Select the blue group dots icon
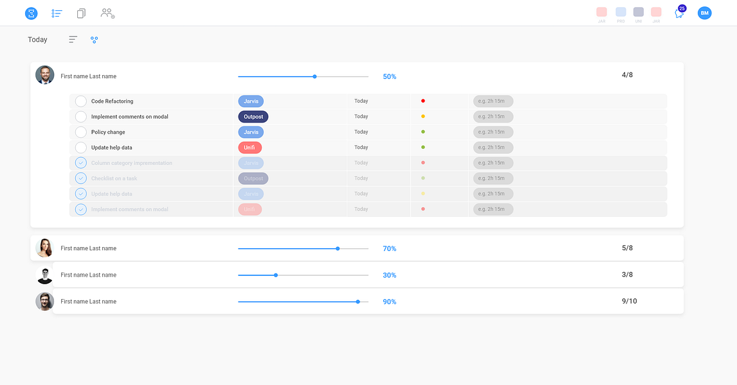Screen dimensions: 737x385 [x=95, y=40]
